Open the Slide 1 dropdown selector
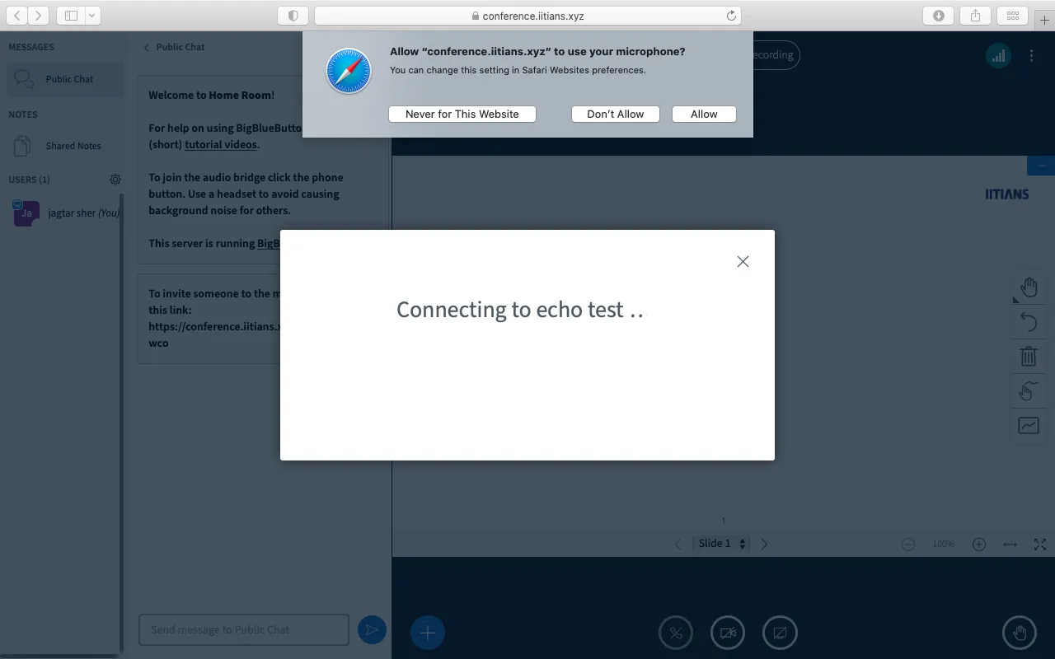Viewport: 1055px width, 659px height. pyautogui.click(x=721, y=544)
